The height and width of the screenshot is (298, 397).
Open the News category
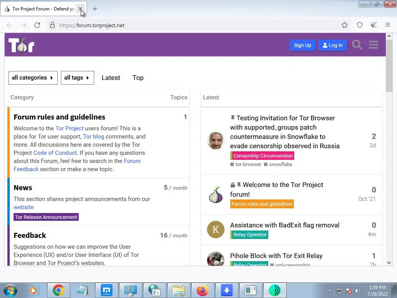[23, 188]
